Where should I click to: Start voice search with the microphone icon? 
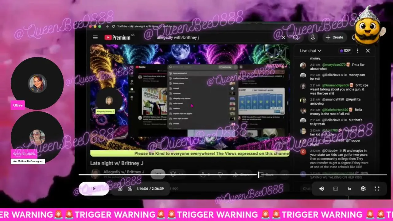click(313, 37)
